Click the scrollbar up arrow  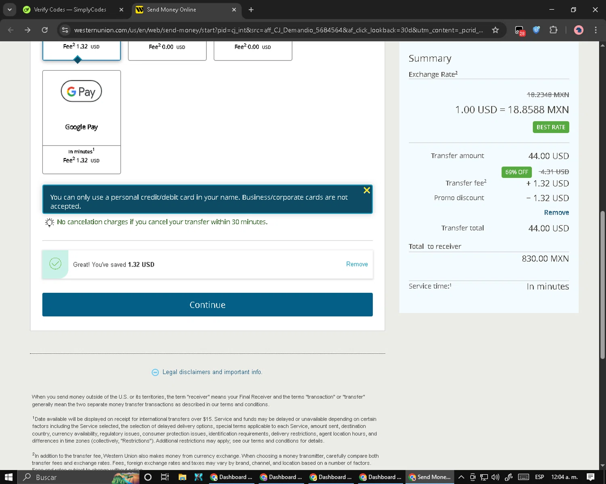(x=602, y=45)
